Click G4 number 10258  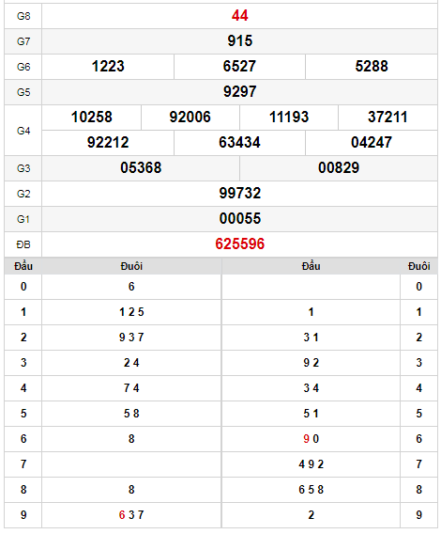click(91, 118)
